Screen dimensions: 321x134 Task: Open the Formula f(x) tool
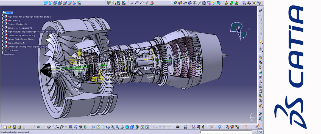tap(57, 127)
